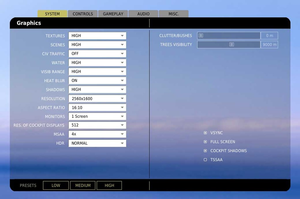Toggle the VSYNC checkbox

[x=205, y=133]
